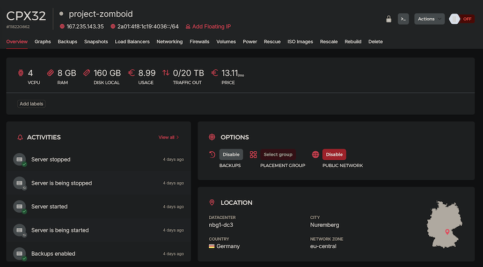
Task: Click the IPv4 address 167.235.143.35
Action: [85, 26]
